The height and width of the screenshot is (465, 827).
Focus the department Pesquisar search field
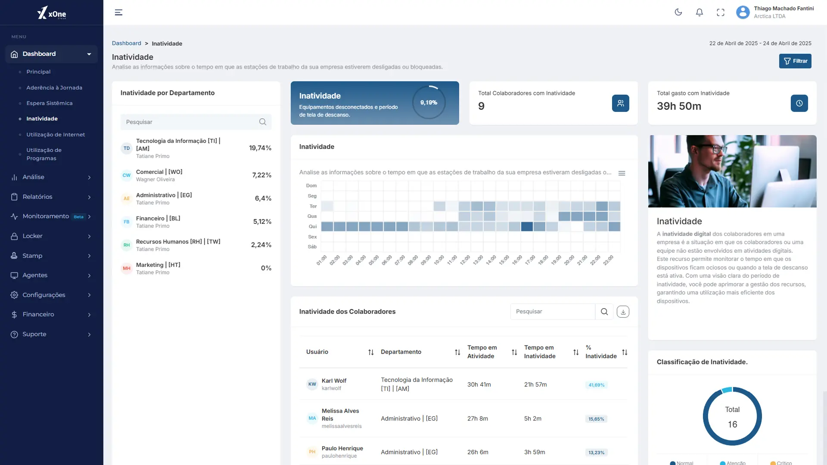point(190,122)
